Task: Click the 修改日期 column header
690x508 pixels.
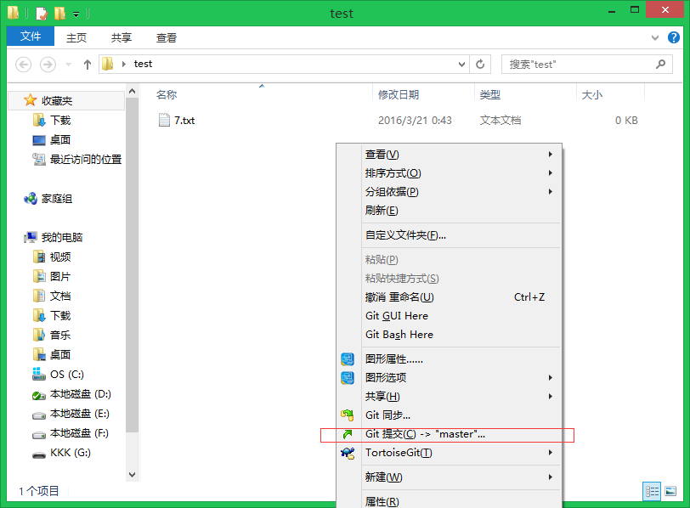Action: 399,95
